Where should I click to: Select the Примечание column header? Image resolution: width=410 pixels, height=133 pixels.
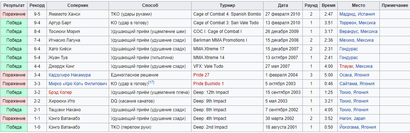coord(395,5)
